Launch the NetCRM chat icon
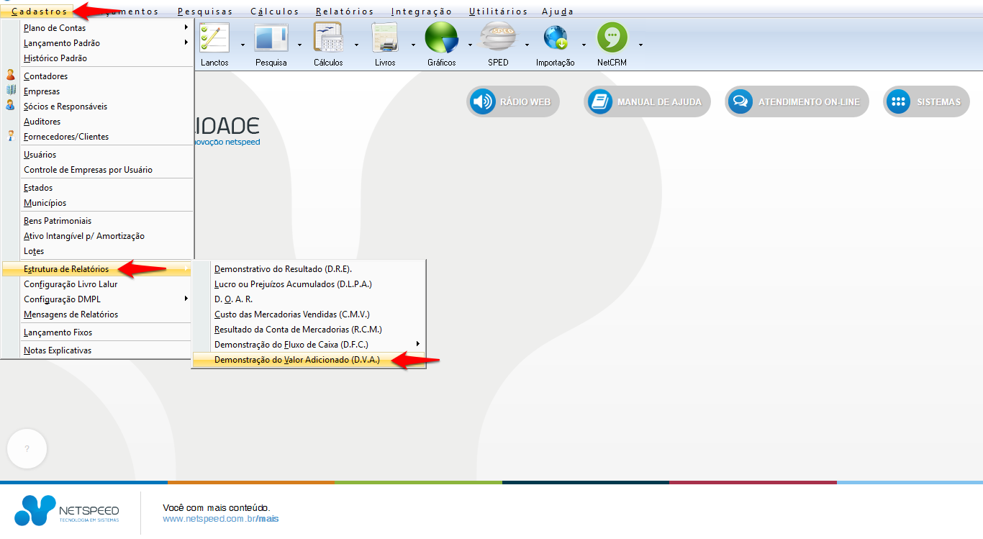This screenshot has height=539, width=983. tap(612, 38)
